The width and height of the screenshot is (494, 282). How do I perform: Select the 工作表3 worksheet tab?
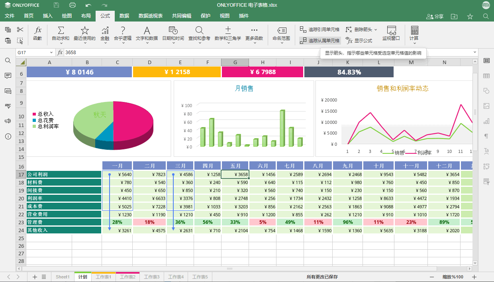(x=151, y=277)
